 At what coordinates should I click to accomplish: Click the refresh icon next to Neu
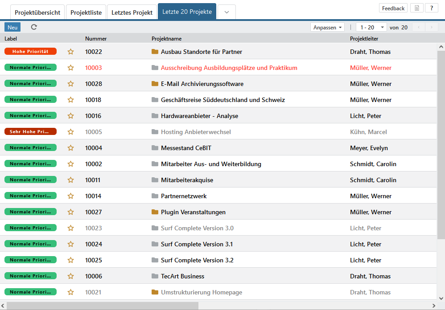click(34, 27)
